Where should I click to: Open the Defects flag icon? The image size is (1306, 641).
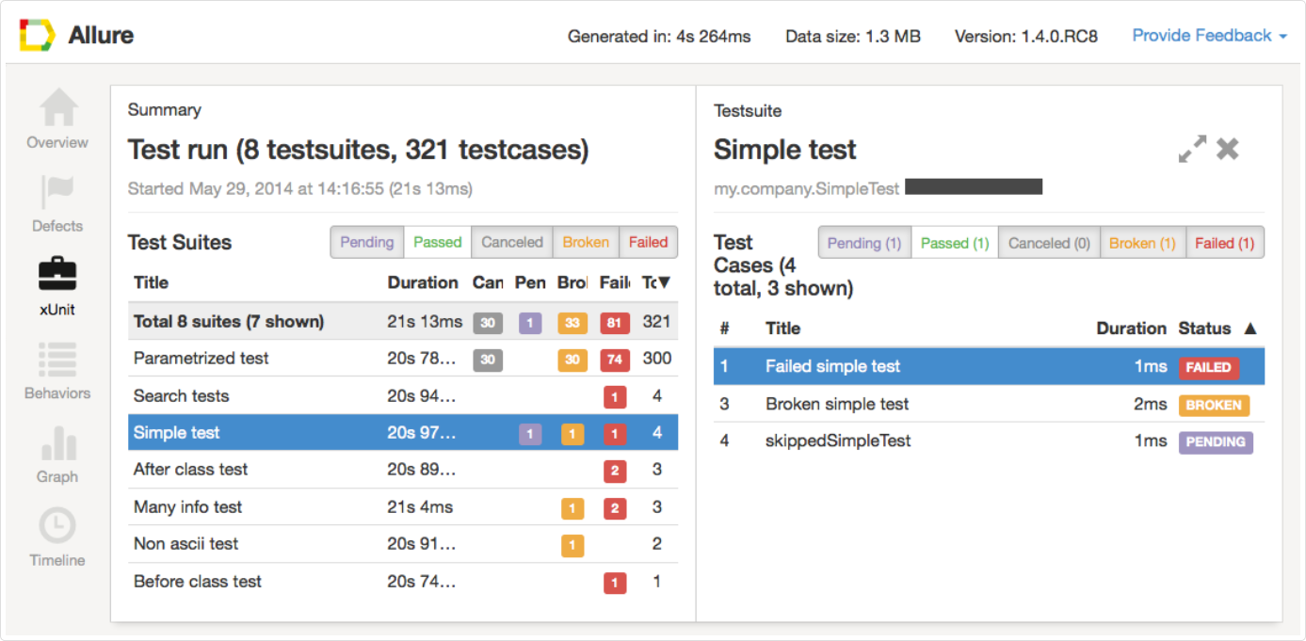tap(57, 192)
